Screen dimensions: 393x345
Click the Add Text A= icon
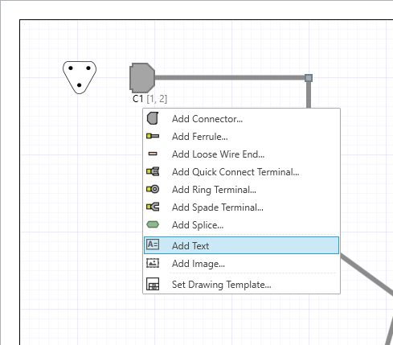coord(153,244)
